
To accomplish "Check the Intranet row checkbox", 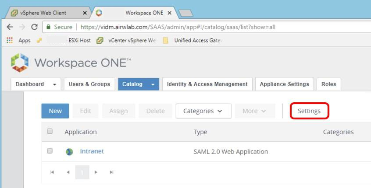I will [50, 151].
